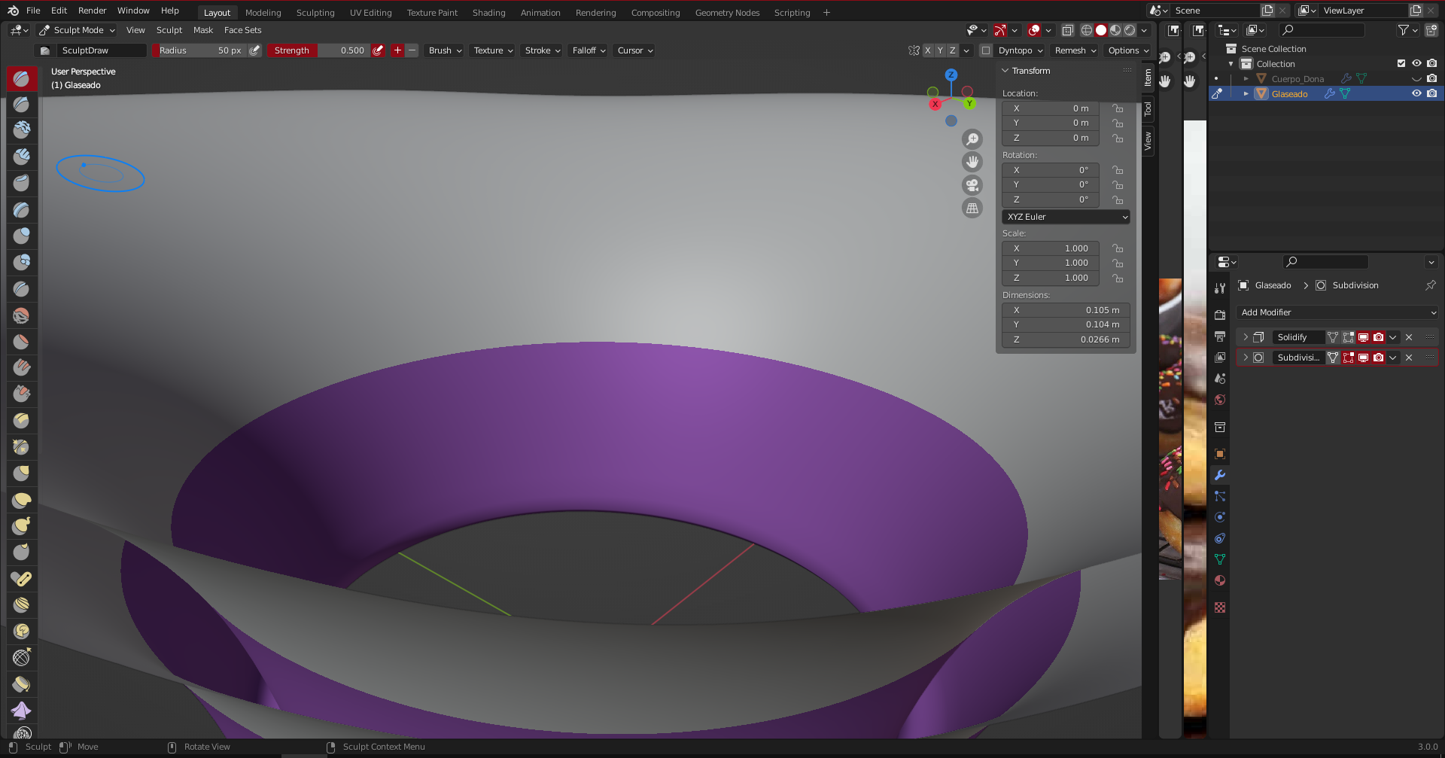1445x758 pixels.
Task: Toggle Solidify edit mode display
Action: click(1348, 337)
